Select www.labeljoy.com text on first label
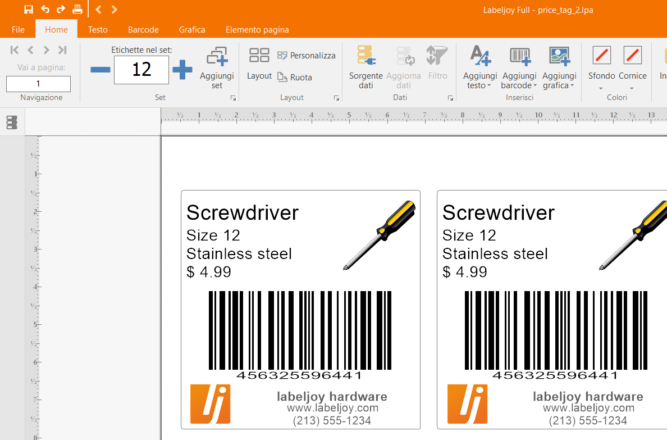Screen dimensions: 667x440 pyautogui.click(x=332, y=408)
